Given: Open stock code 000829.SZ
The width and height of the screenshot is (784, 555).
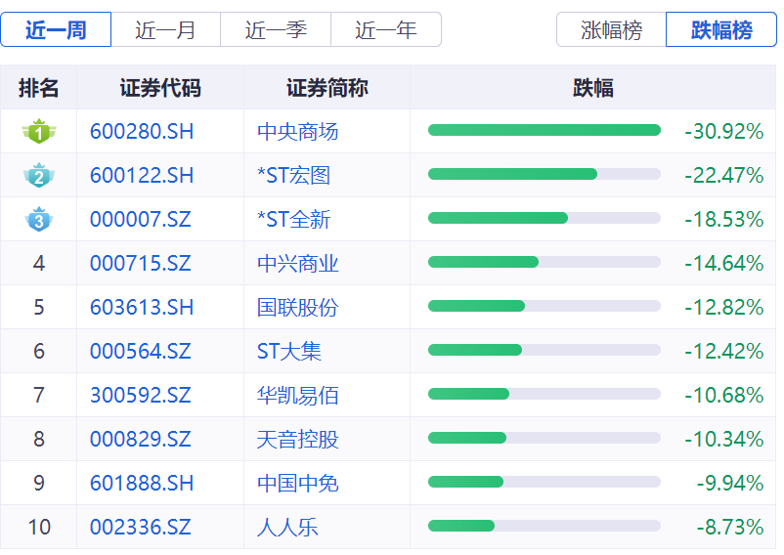Looking at the screenshot, I should [x=141, y=440].
